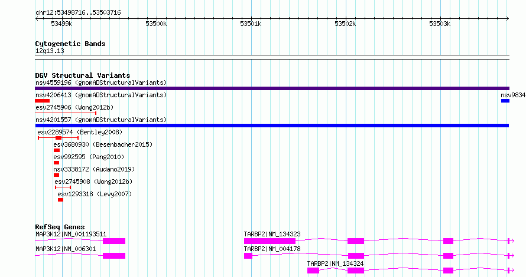
Task: Click the 12q13.13 band label
Action: coord(50,51)
